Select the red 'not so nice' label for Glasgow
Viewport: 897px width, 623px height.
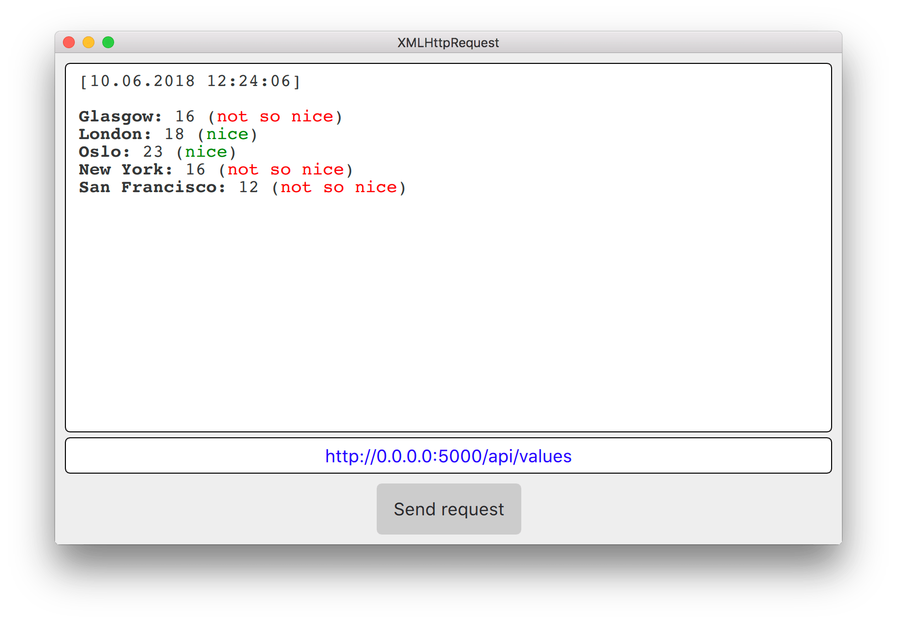[x=275, y=116]
